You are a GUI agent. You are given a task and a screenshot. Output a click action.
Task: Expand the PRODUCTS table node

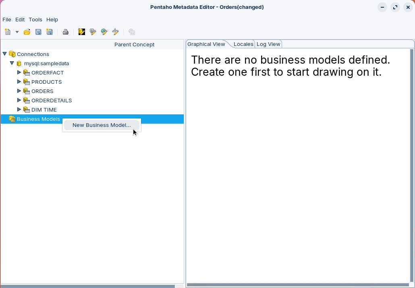(19, 82)
